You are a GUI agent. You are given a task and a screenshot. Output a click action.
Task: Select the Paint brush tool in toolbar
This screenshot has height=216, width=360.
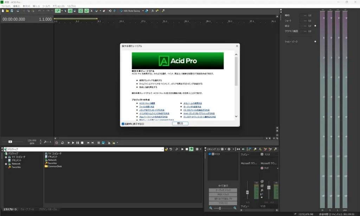(97, 11)
